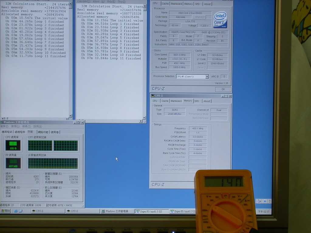311x233 pixels.
Task: Open the Start menu (開始)
Action: pyautogui.click(x=5, y=211)
